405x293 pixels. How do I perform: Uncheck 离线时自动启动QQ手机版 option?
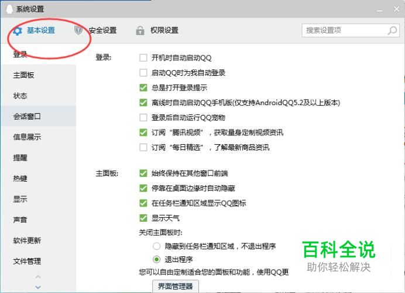[x=143, y=103]
